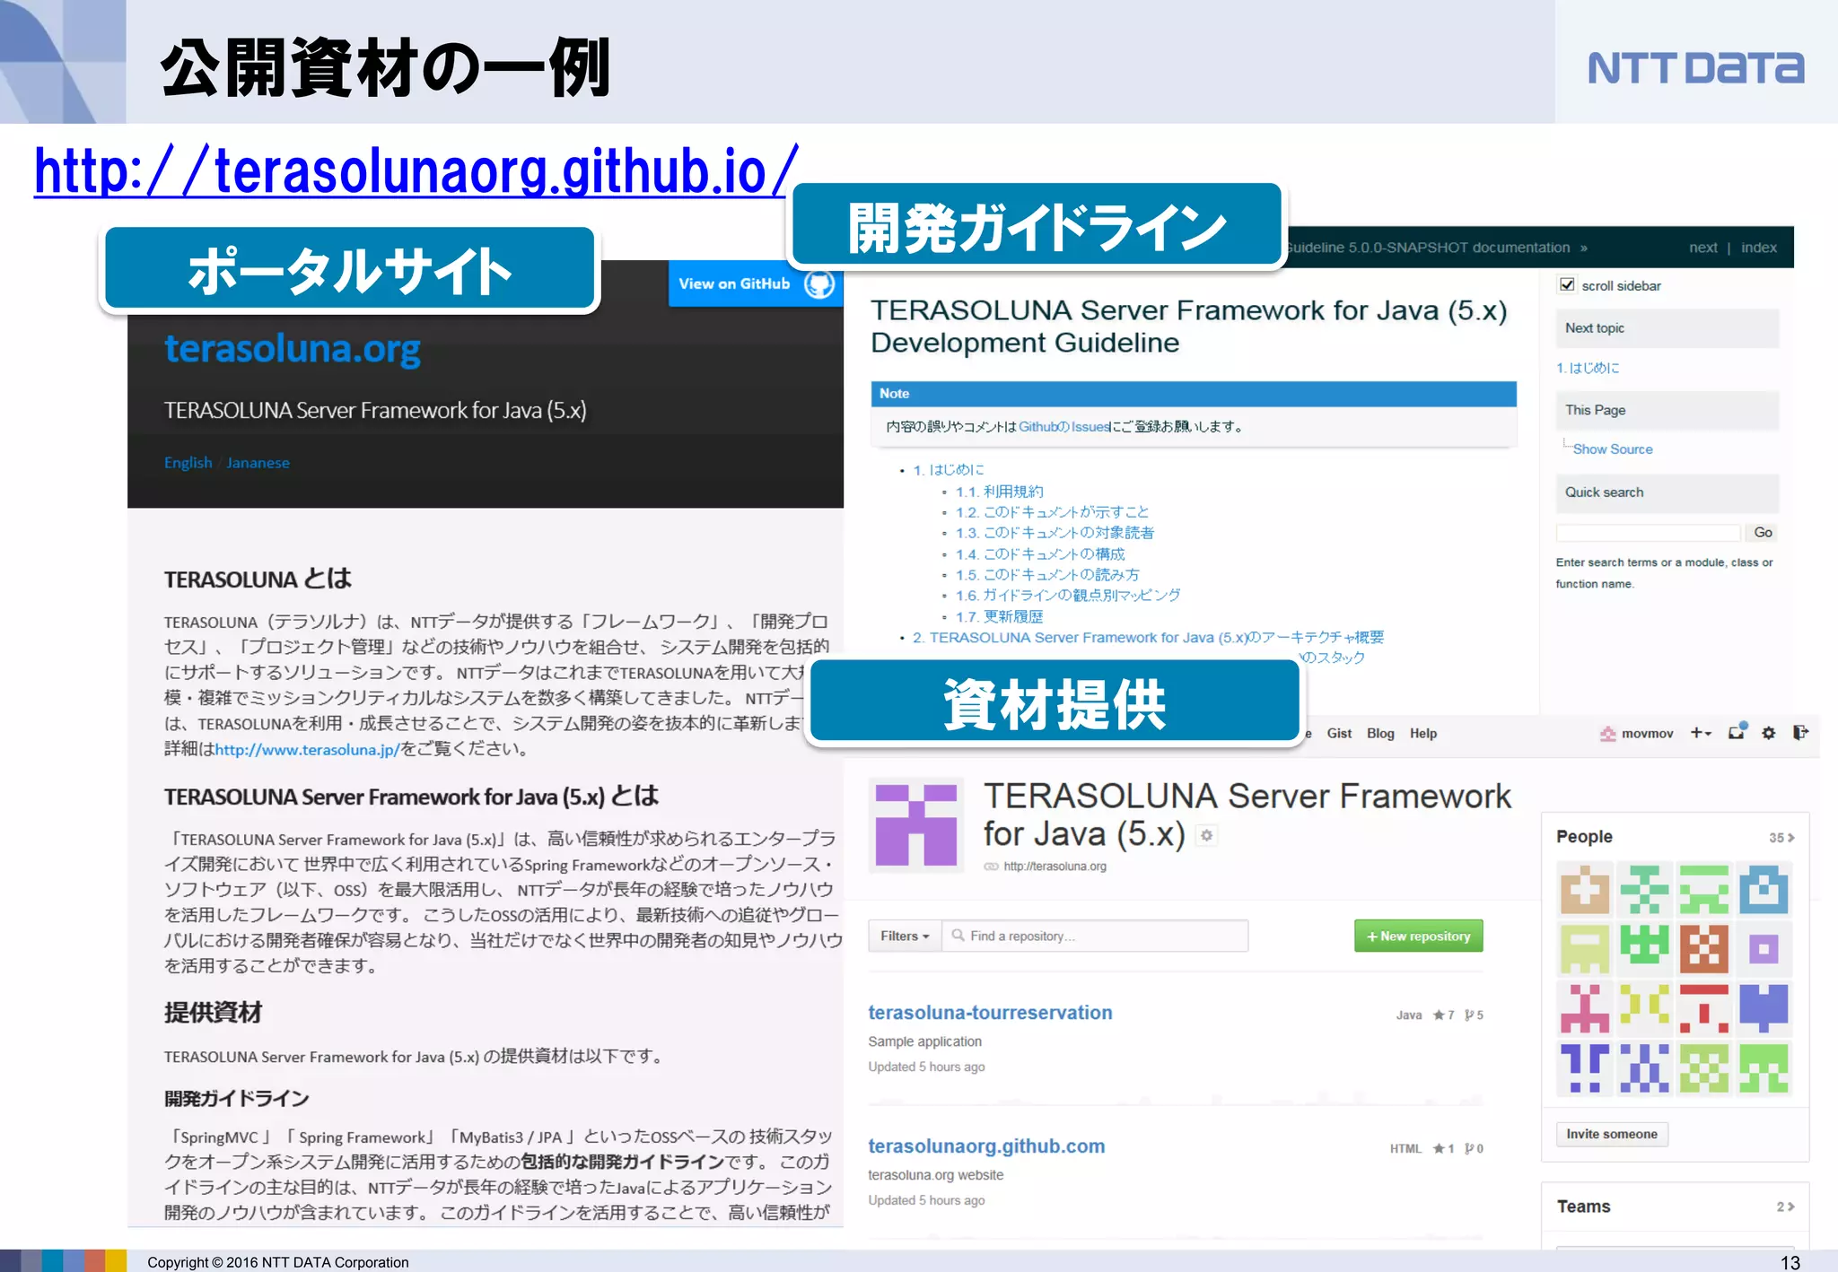Open the http://terasolunaorg.github.io/ link
Image resolution: width=1838 pixels, height=1272 pixels.
[x=416, y=170]
